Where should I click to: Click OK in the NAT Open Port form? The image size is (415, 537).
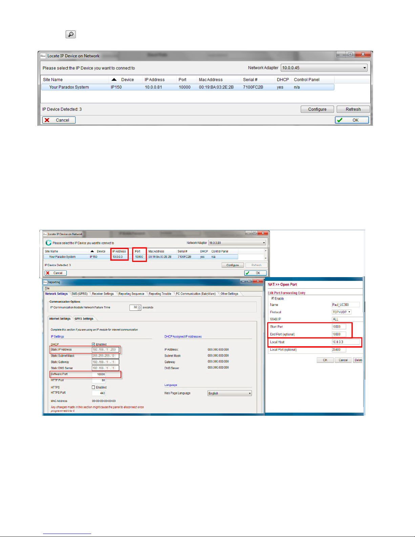pos(325,360)
